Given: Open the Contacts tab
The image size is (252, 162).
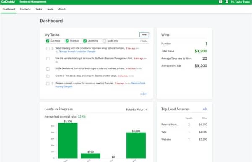Looking at the screenshot, I should pyautogui.click(x=25, y=9).
